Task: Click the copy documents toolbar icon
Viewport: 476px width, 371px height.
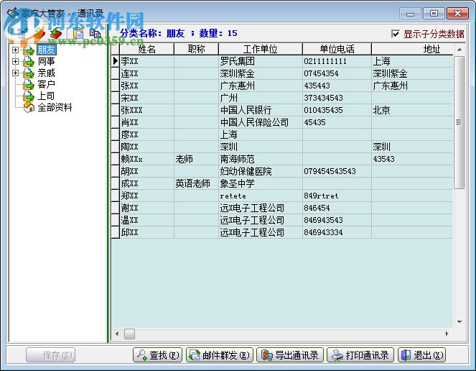Action: (95, 33)
